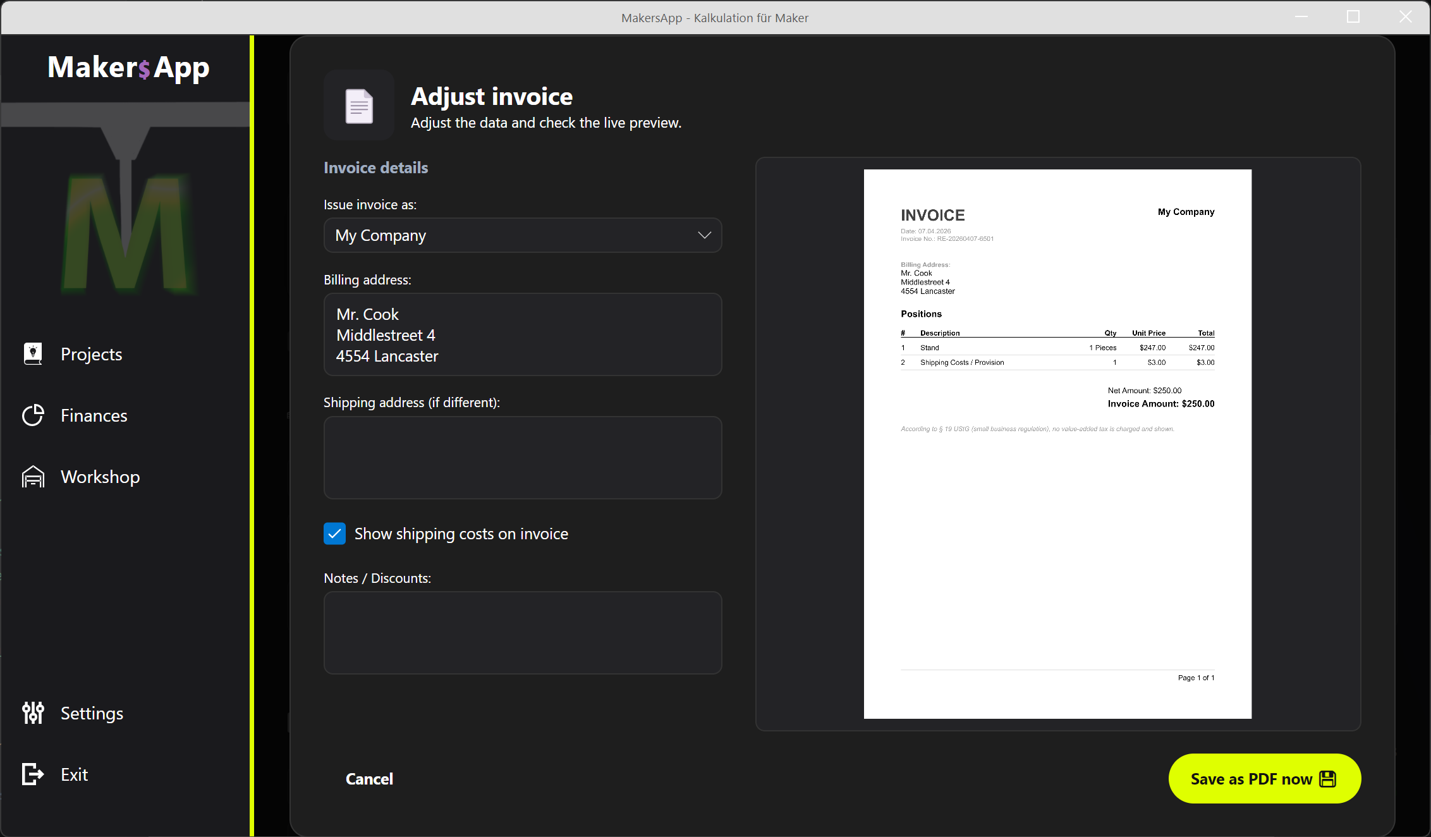This screenshot has height=837, width=1431.
Task: Go to the Workshop section
Action: 100,477
